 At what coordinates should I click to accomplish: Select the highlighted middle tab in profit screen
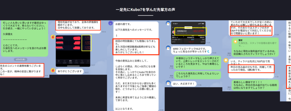[x=188, y=28]
